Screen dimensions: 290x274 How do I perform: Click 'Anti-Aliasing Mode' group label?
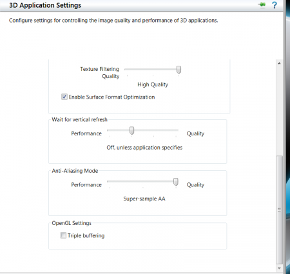click(75, 171)
